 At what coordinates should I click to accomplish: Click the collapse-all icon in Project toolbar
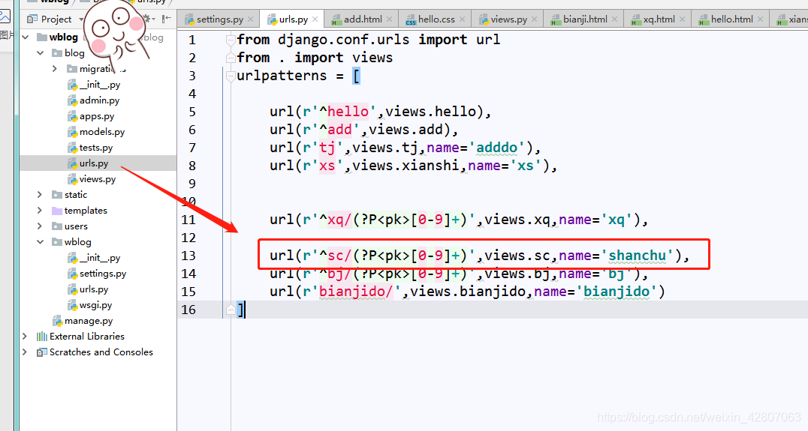click(x=166, y=19)
